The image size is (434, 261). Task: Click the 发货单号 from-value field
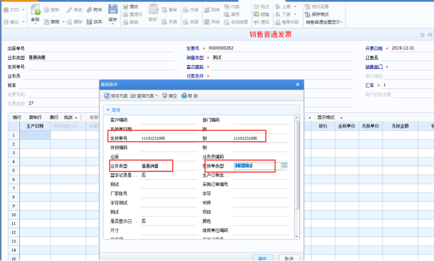coord(169,139)
